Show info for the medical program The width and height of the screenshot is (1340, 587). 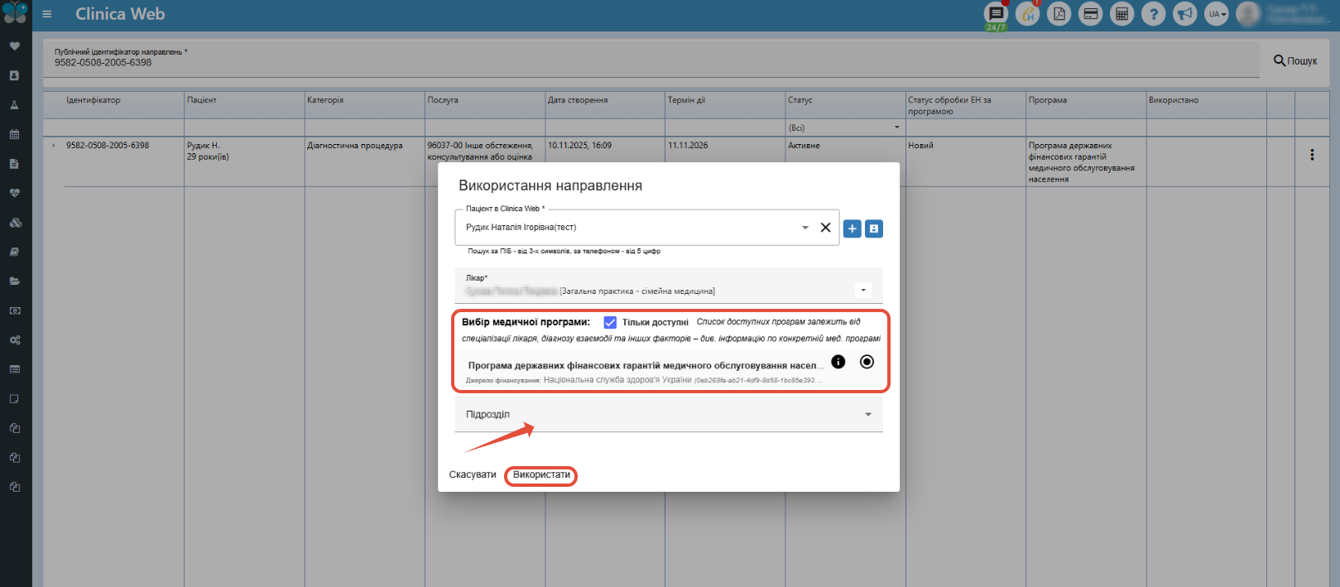838,362
